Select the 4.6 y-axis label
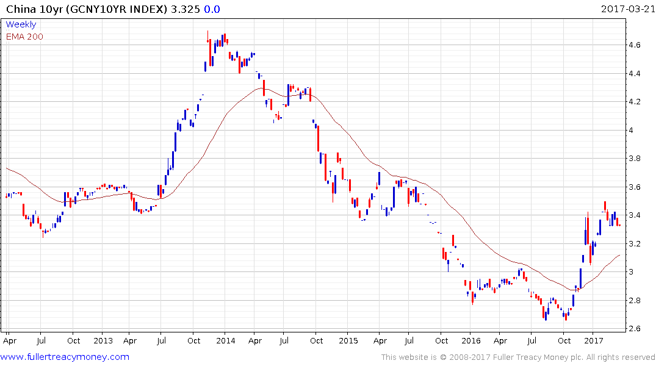 coord(635,45)
